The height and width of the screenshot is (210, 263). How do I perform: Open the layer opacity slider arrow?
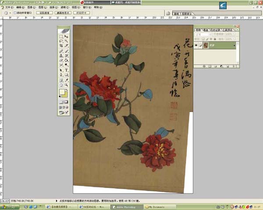tap(233, 34)
